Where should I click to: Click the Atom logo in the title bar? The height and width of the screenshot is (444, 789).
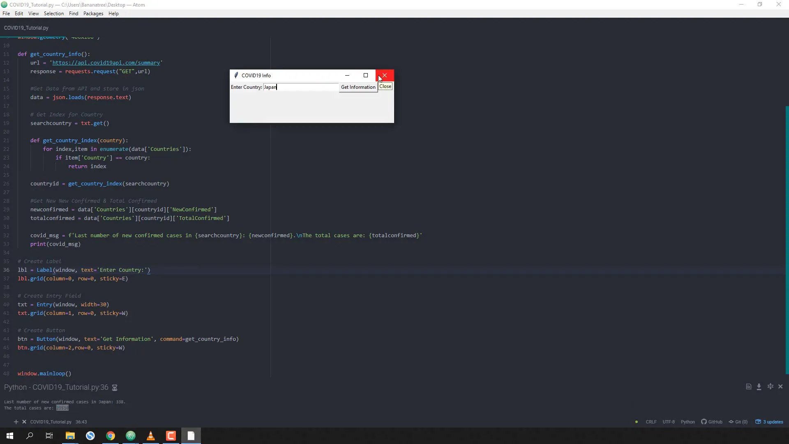pos(4,5)
